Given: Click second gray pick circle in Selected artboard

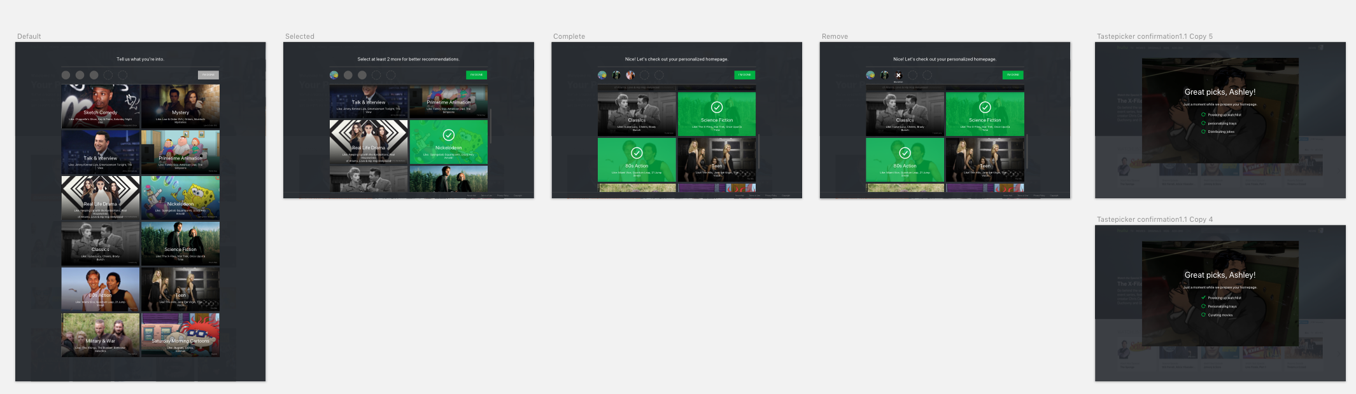Looking at the screenshot, I should pyautogui.click(x=348, y=75).
